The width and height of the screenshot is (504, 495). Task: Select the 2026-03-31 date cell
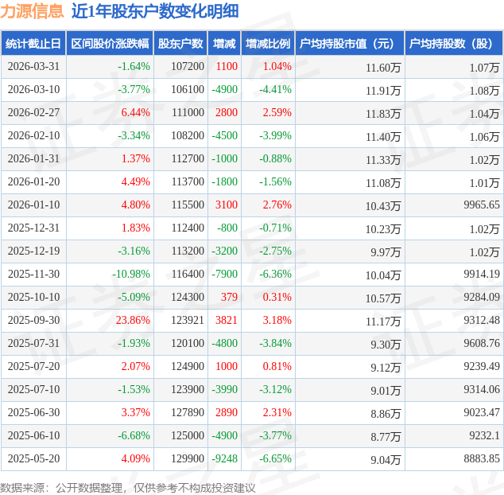(33, 67)
